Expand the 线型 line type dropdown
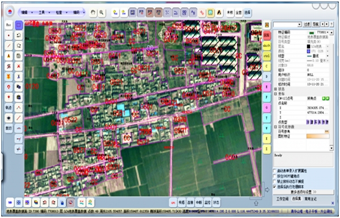Screen dimensions: 340x218 pyautogui.click(x=328, y=56)
